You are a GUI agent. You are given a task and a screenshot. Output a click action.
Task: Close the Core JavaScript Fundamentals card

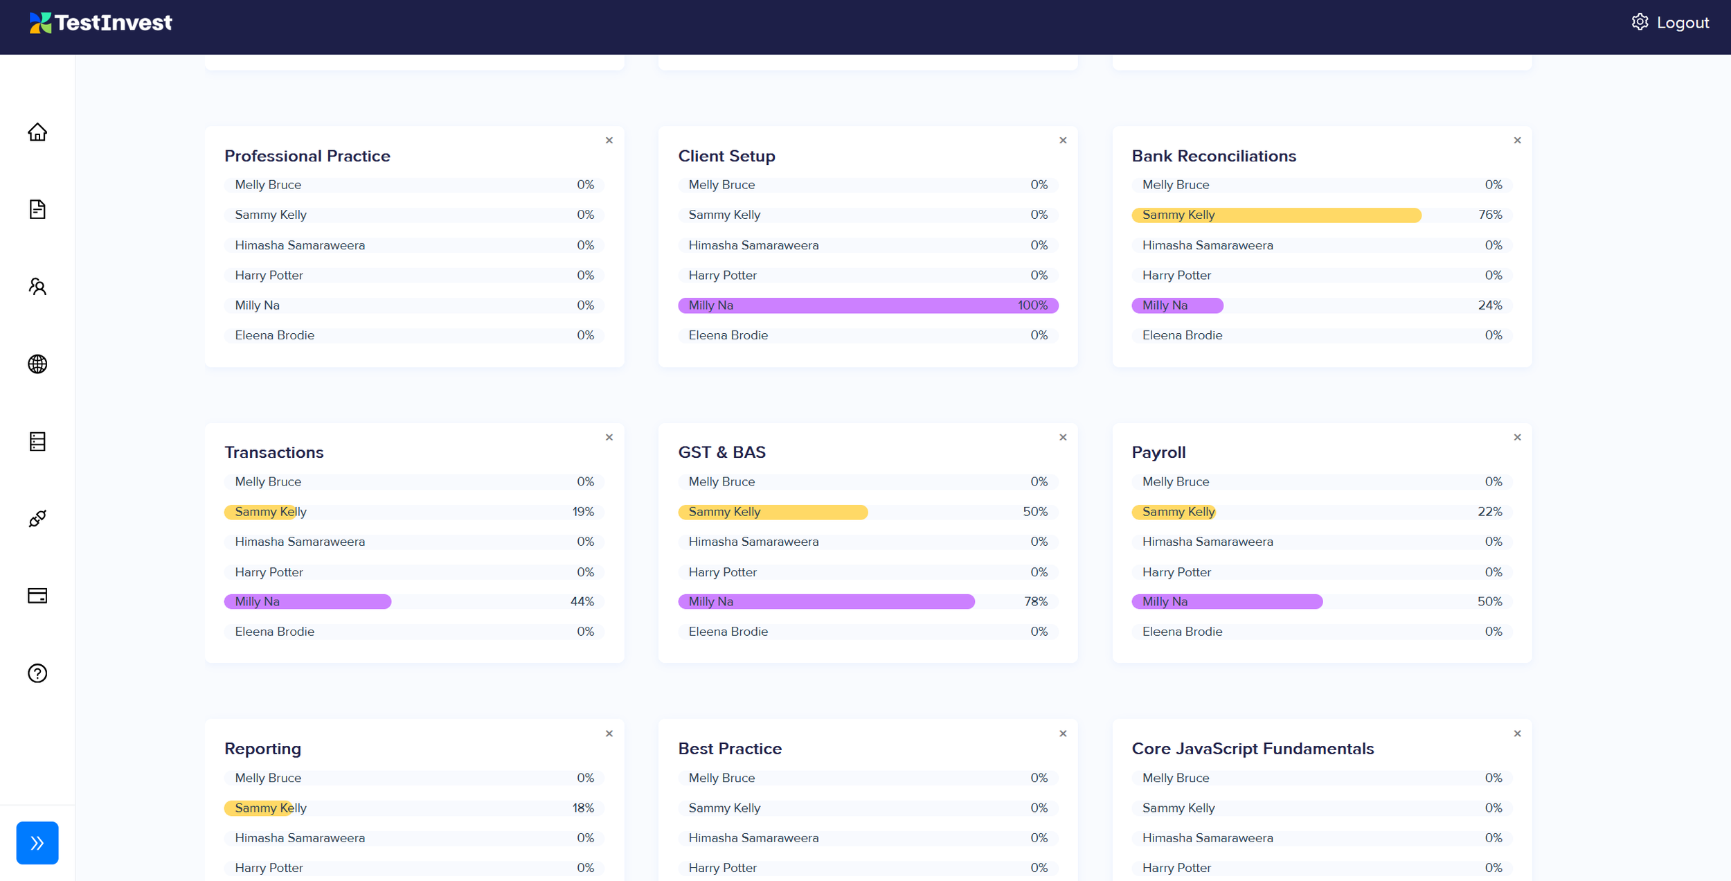point(1517,733)
